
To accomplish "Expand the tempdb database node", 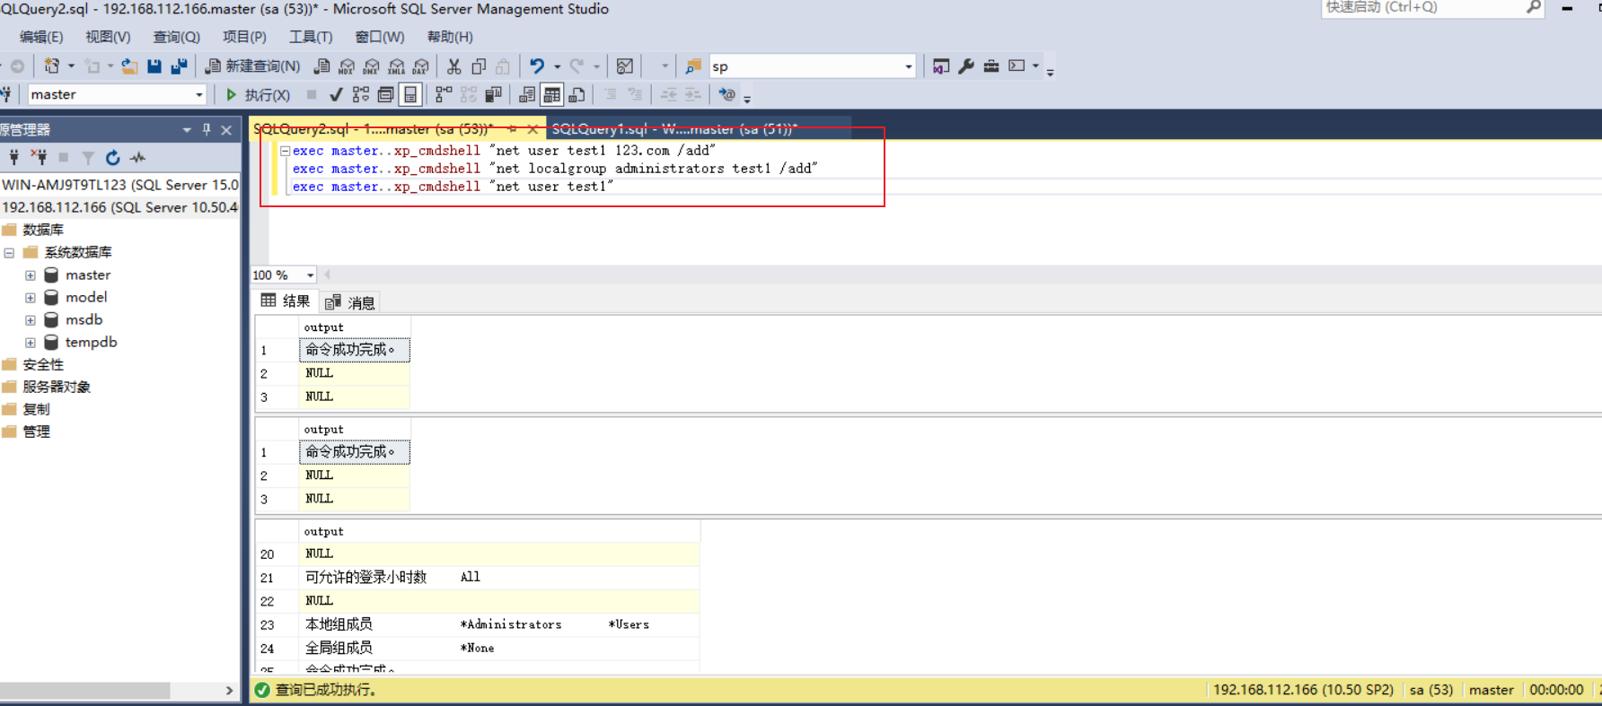I will click(x=31, y=343).
